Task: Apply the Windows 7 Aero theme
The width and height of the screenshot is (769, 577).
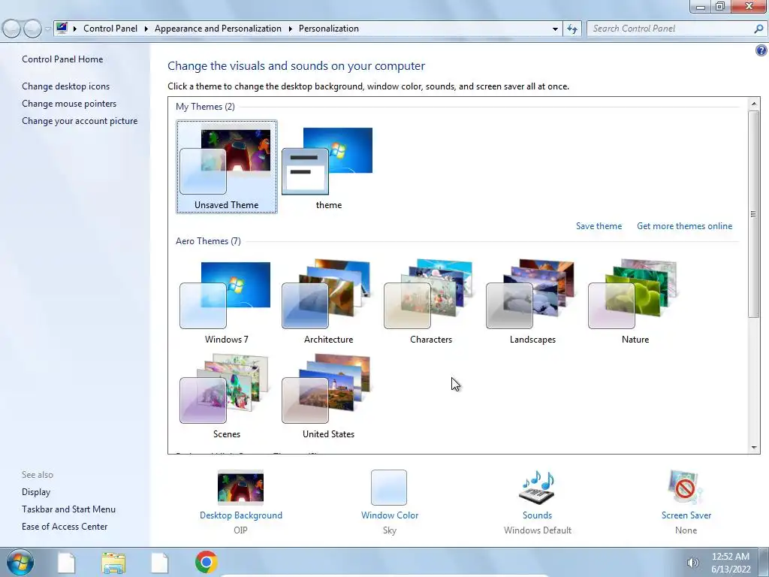Action: point(226,301)
